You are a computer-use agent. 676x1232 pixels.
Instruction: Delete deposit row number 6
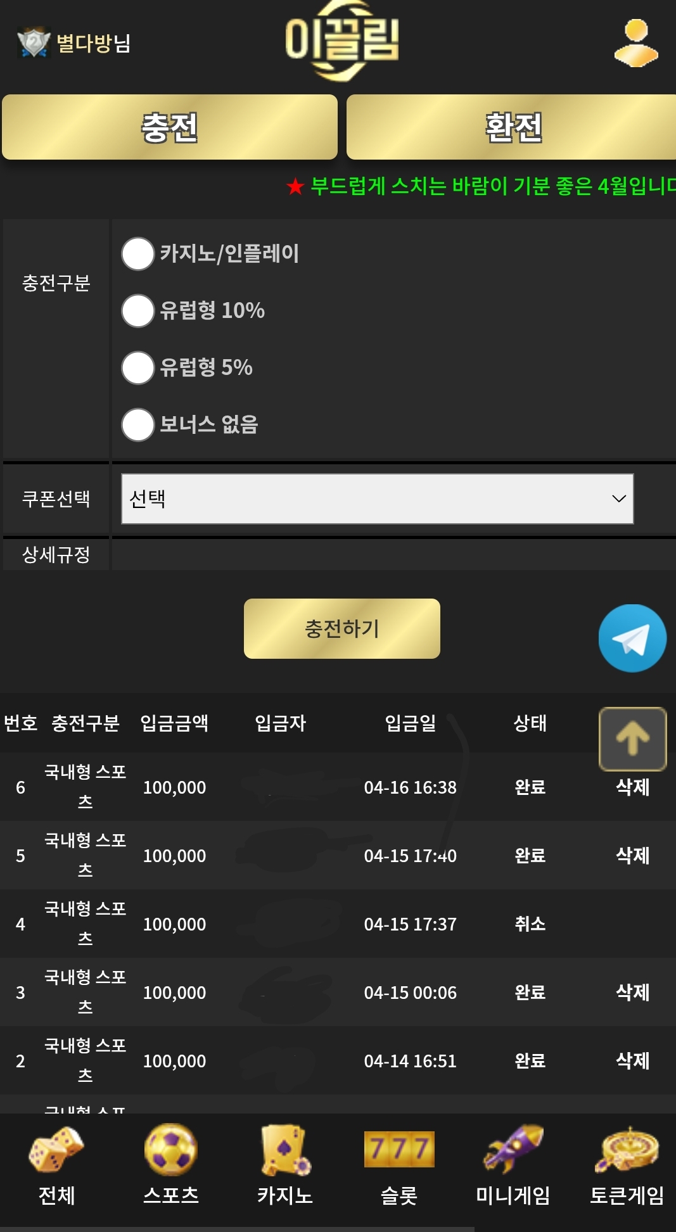tap(633, 787)
